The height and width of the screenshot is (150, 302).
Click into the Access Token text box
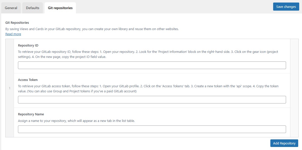click(152, 100)
